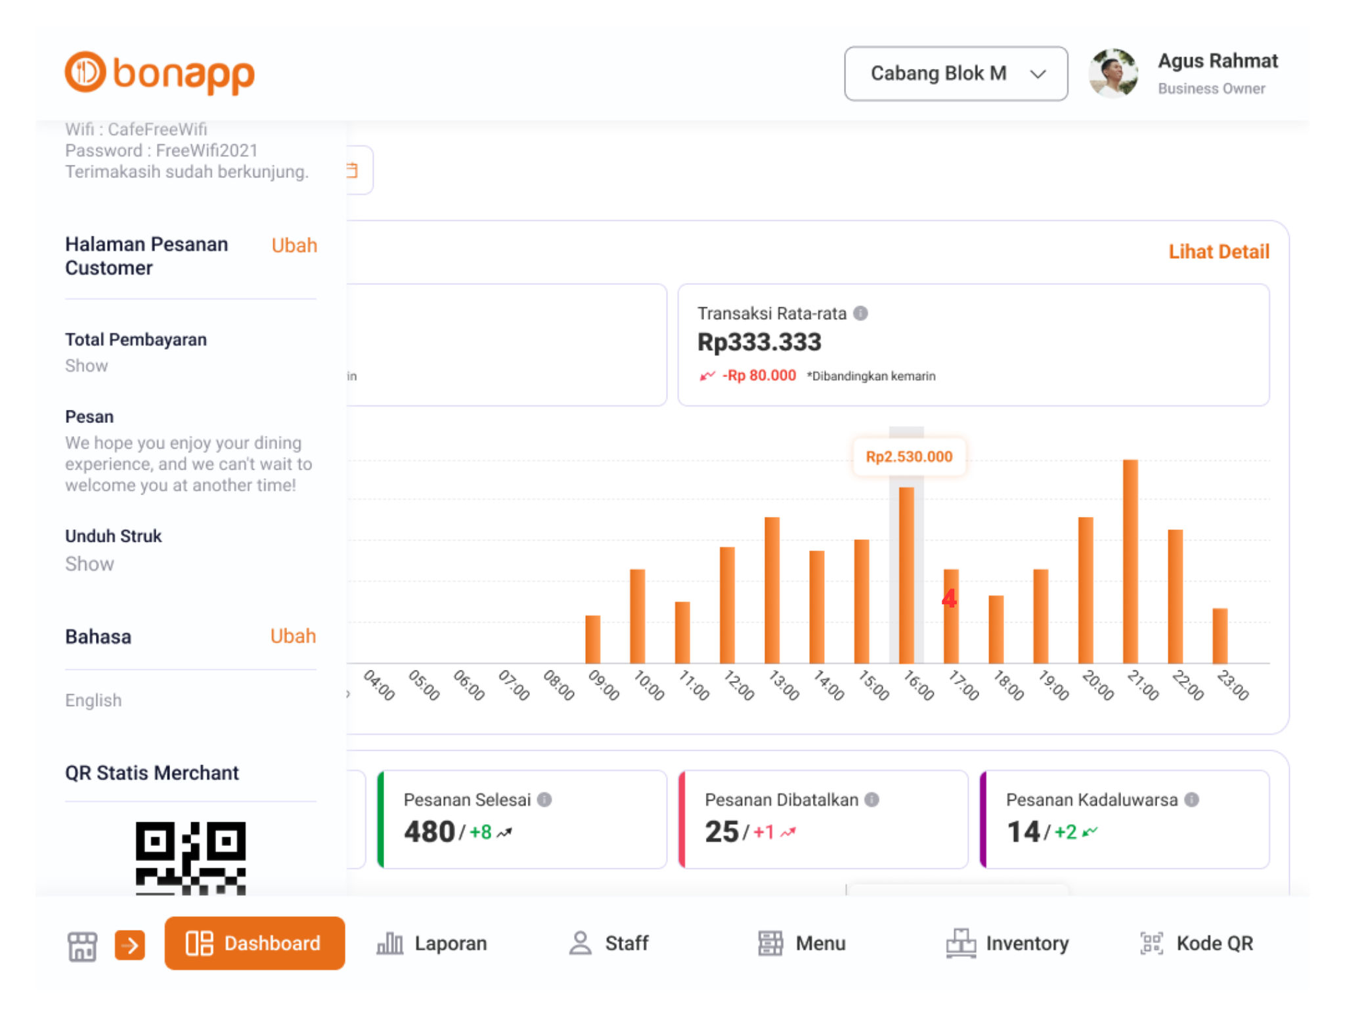Click Ubah for Halaman Pesanan Customer
1345x1018 pixels.
click(x=294, y=246)
